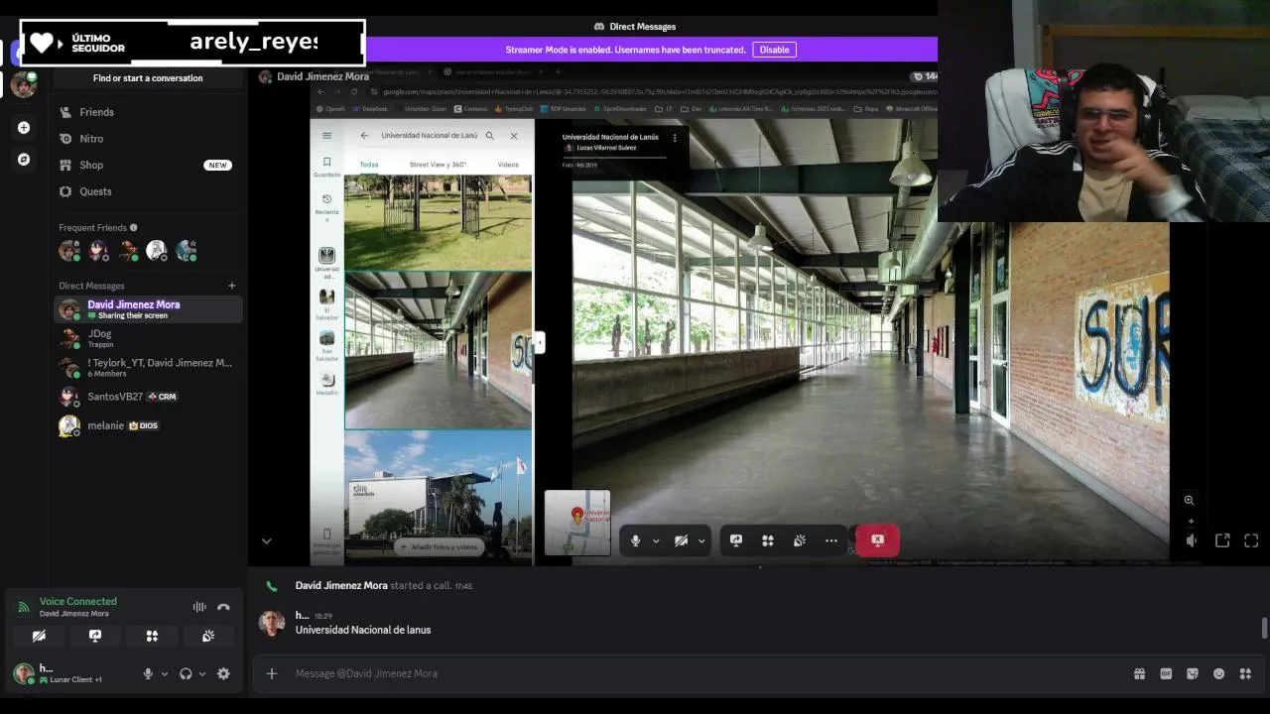Pop out the stream window

coord(1222,540)
